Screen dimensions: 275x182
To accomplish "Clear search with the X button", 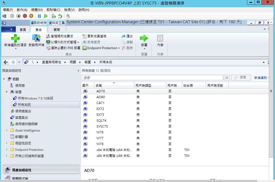I will point(227,78).
